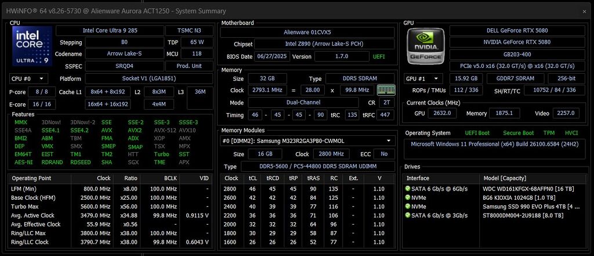Click the PCIe v5.0 x16 link field

[x=517, y=66]
